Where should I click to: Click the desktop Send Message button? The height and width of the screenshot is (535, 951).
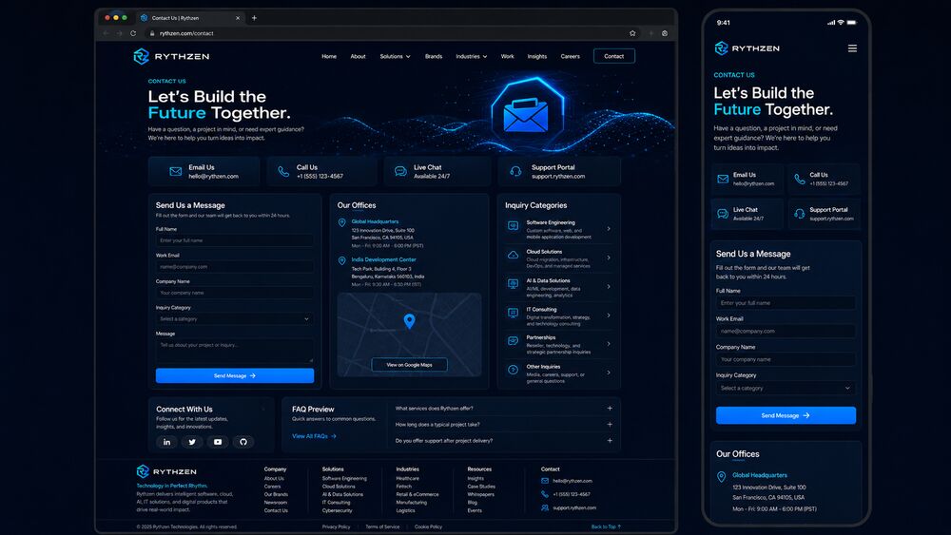[235, 375]
